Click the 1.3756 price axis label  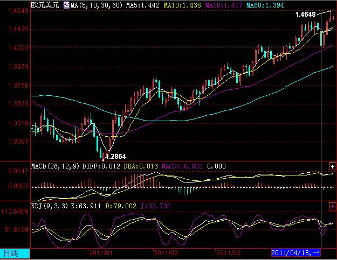pyautogui.click(x=18, y=86)
